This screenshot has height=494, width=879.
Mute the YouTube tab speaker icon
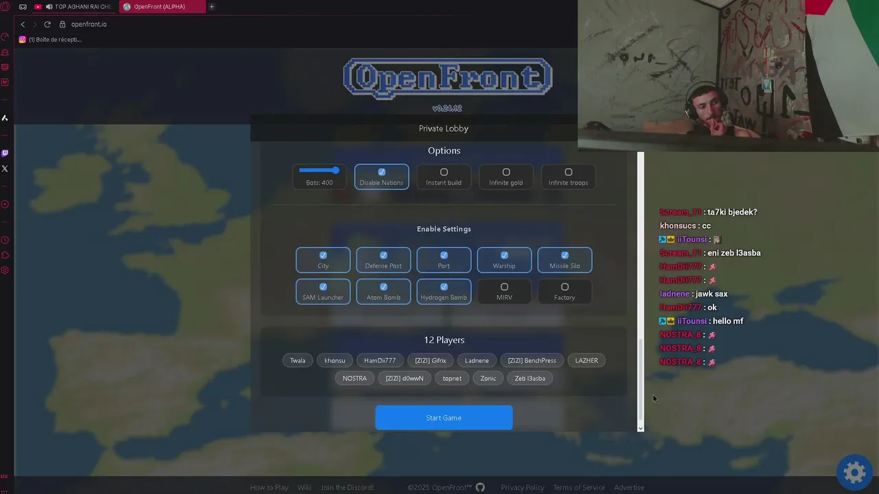[x=49, y=7]
